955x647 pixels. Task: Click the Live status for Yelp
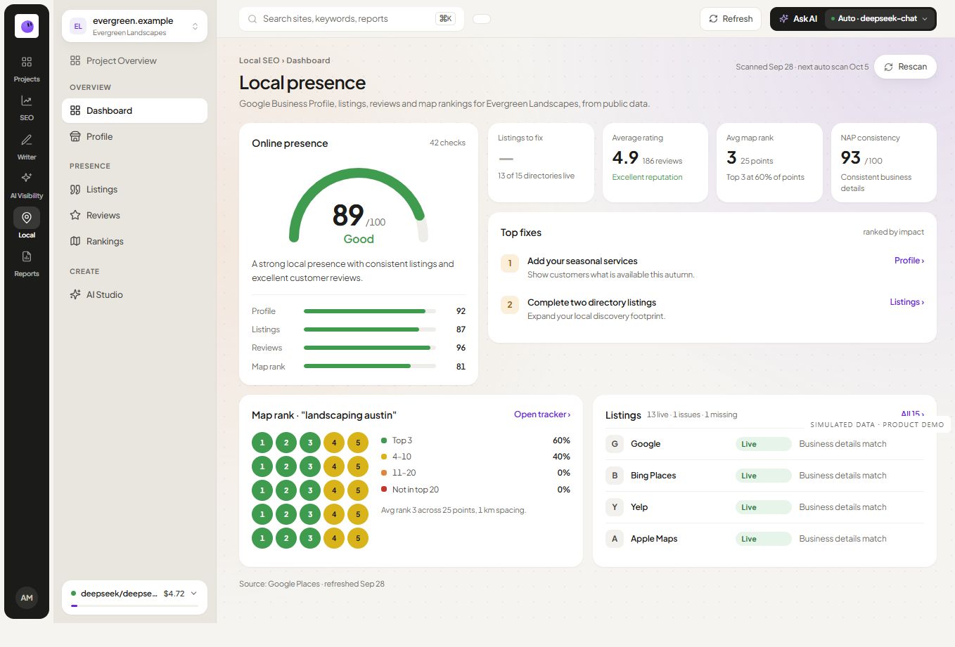click(764, 507)
